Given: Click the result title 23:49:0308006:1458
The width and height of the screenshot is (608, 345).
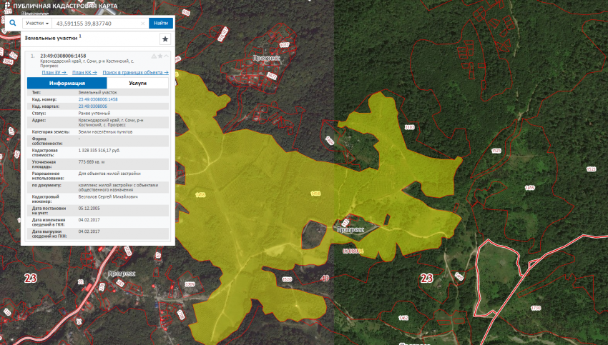Looking at the screenshot, I should pos(63,56).
